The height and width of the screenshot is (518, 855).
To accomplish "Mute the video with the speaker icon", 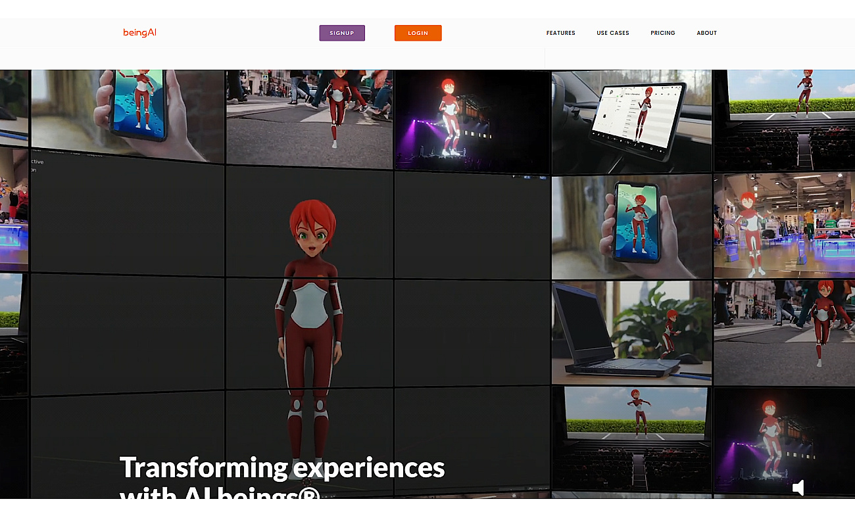I will tap(798, 488).
